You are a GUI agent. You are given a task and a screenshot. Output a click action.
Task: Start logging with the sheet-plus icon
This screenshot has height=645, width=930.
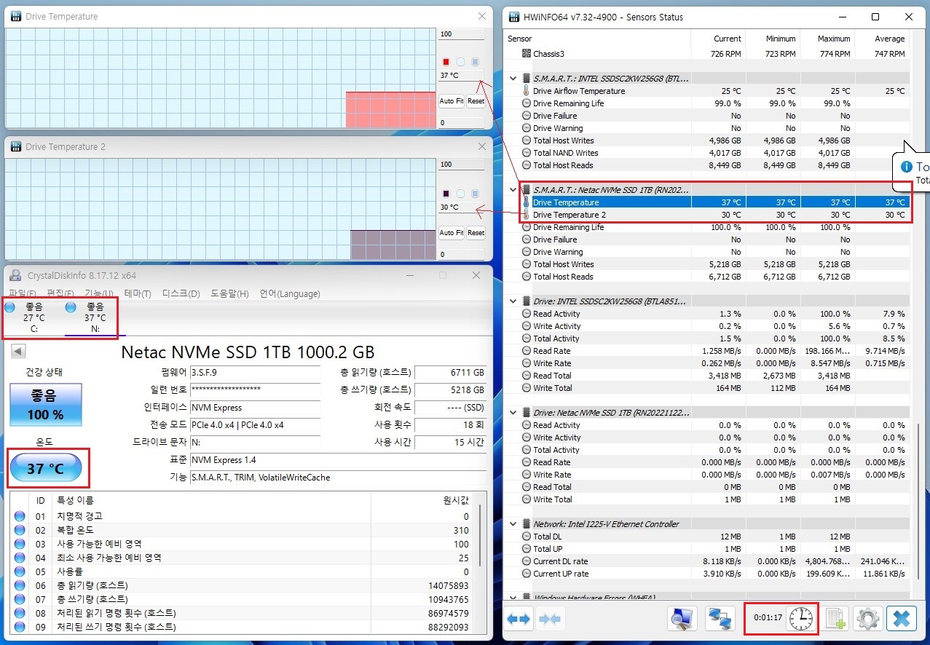coord(835,619)
